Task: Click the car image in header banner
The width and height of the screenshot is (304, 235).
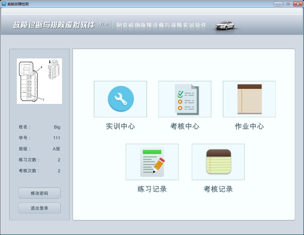Action: [225, 25]
